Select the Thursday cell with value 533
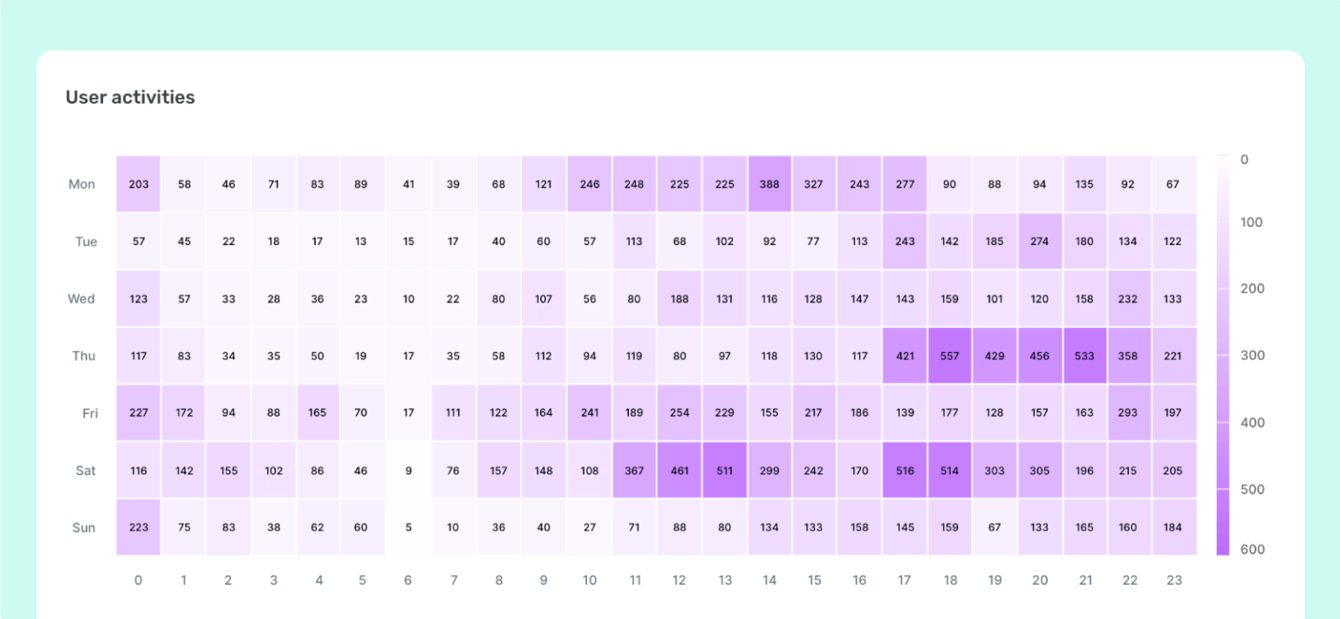The height and width of the screenshot is (619, 1340). click(1084, 356)
